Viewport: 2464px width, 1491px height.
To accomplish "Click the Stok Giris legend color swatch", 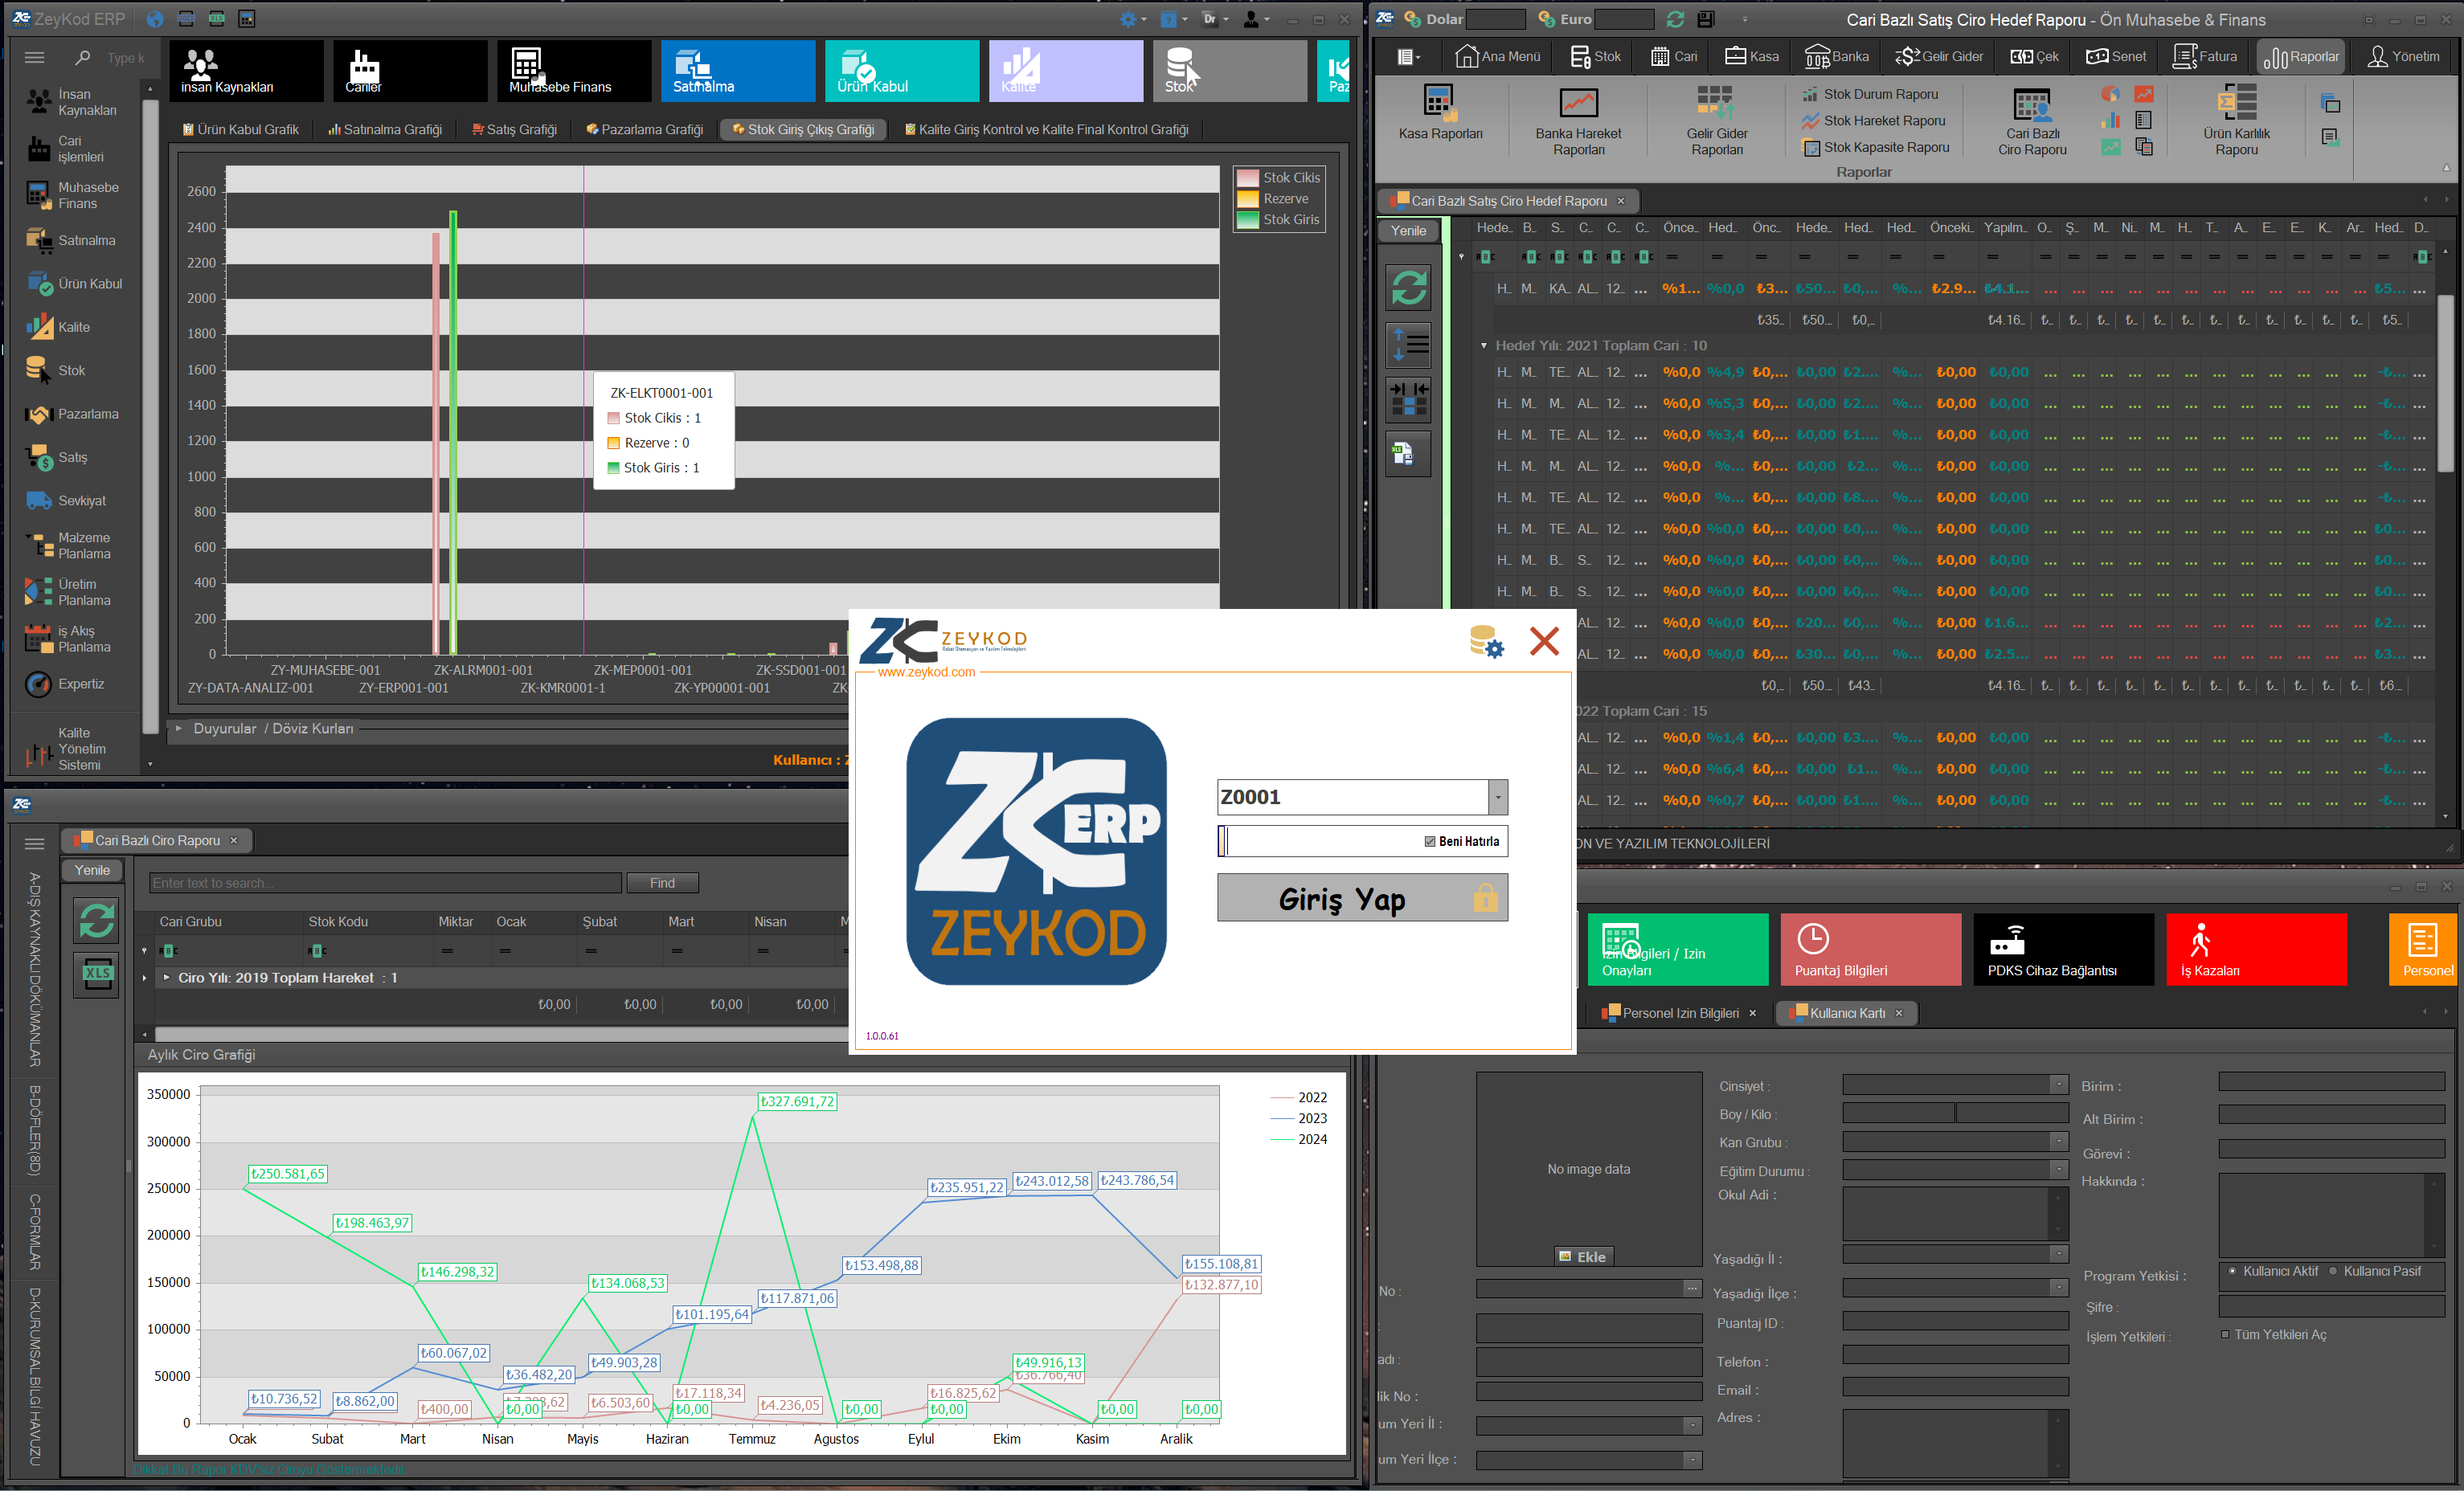I will click(1247, 220).
